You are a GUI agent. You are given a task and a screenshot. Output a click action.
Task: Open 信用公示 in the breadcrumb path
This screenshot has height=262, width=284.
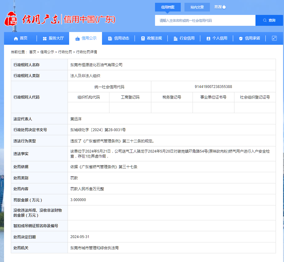coord(47,52)
